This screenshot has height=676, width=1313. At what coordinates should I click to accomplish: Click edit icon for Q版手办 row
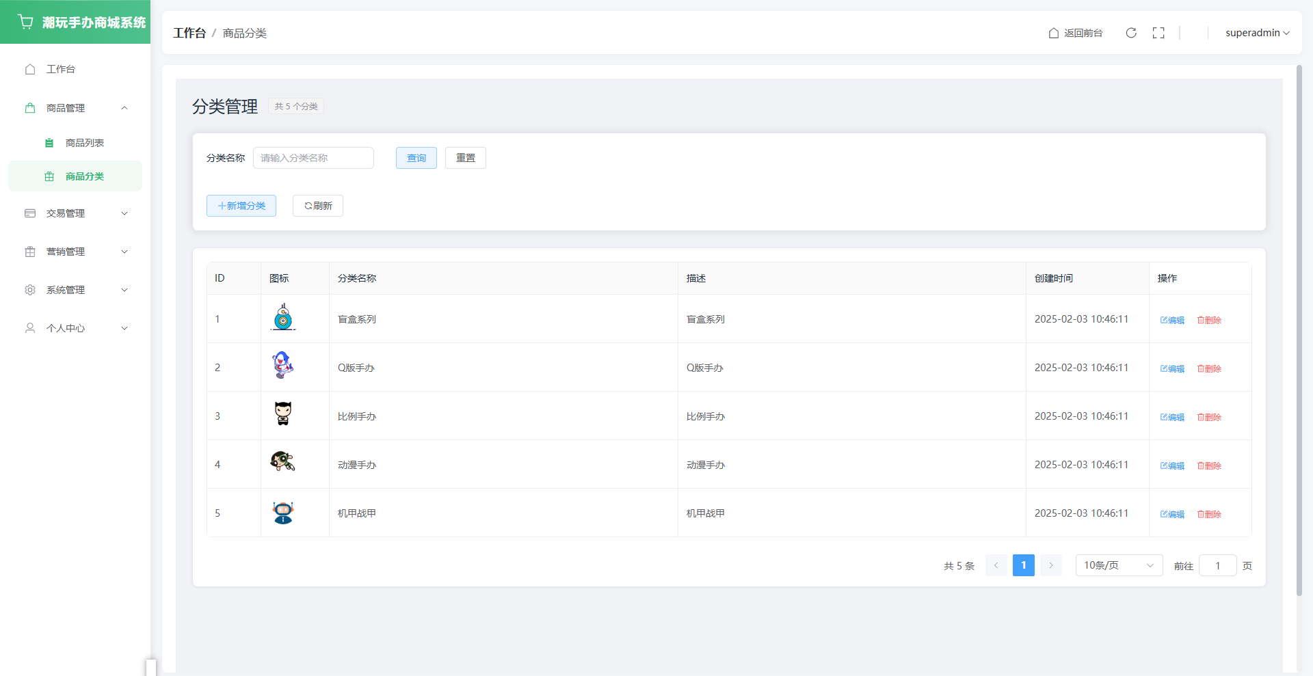click(1172, 368)
